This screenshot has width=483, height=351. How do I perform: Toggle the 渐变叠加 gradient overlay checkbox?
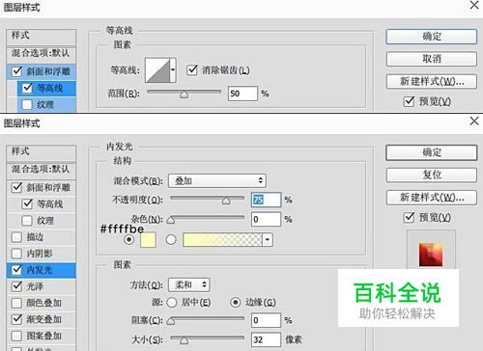tap(16, 319)
